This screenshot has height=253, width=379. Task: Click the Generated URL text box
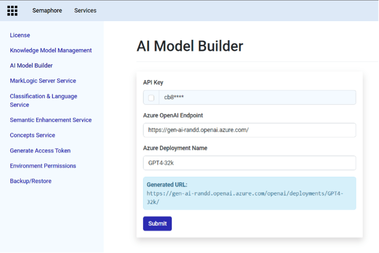[x=249, y=193]
